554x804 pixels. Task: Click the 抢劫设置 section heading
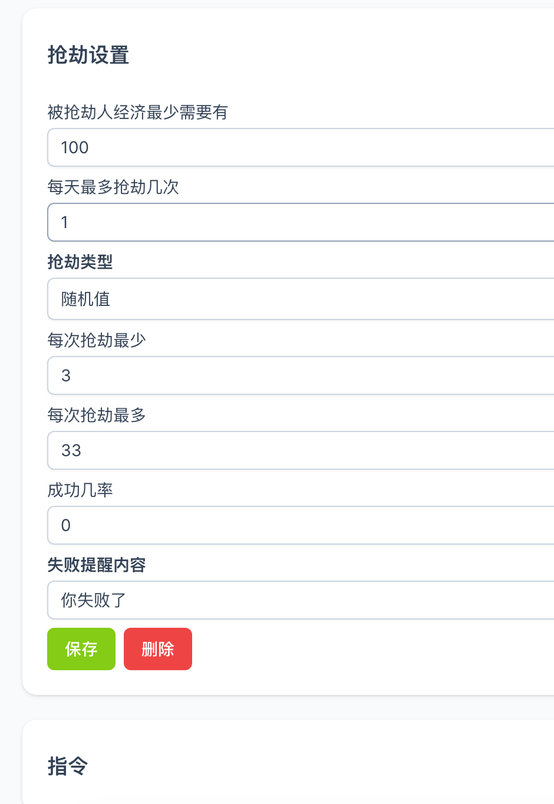pos(88,55)
